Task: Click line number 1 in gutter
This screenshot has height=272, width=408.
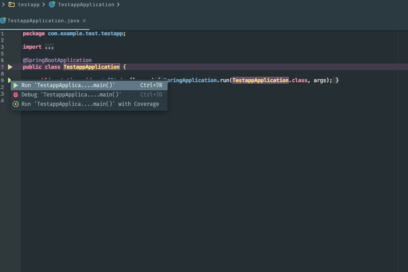Action: coord(2,33)
